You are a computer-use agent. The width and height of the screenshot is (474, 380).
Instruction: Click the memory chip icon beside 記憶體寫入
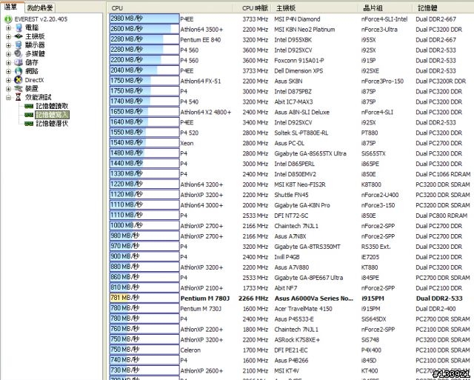[x=29, y=115]
